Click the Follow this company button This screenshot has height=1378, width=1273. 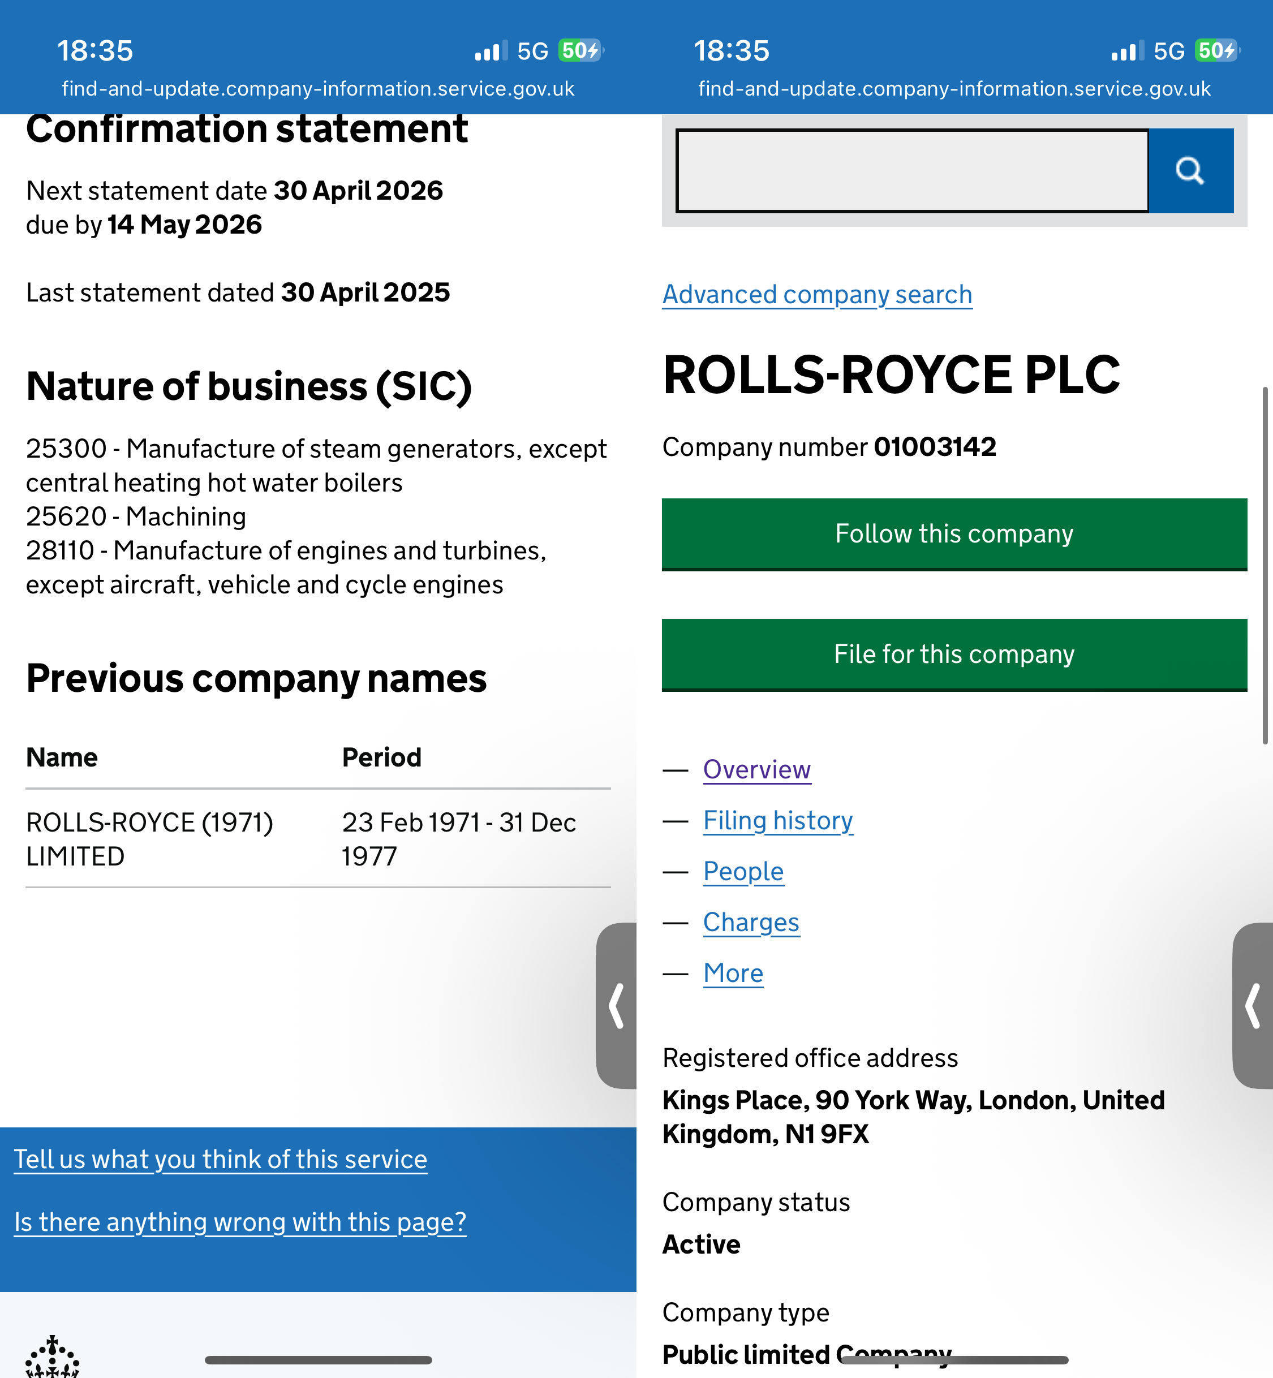954,535
